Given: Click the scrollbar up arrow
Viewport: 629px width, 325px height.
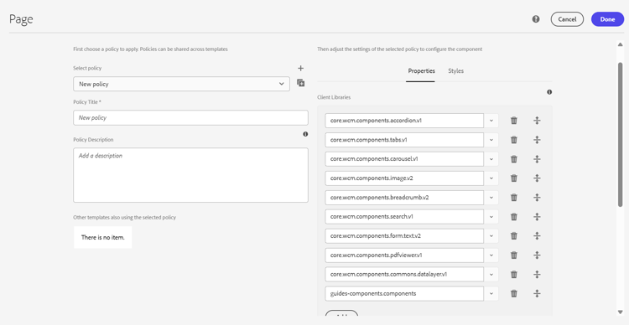Looking at the screenshot, I should 620,44.
